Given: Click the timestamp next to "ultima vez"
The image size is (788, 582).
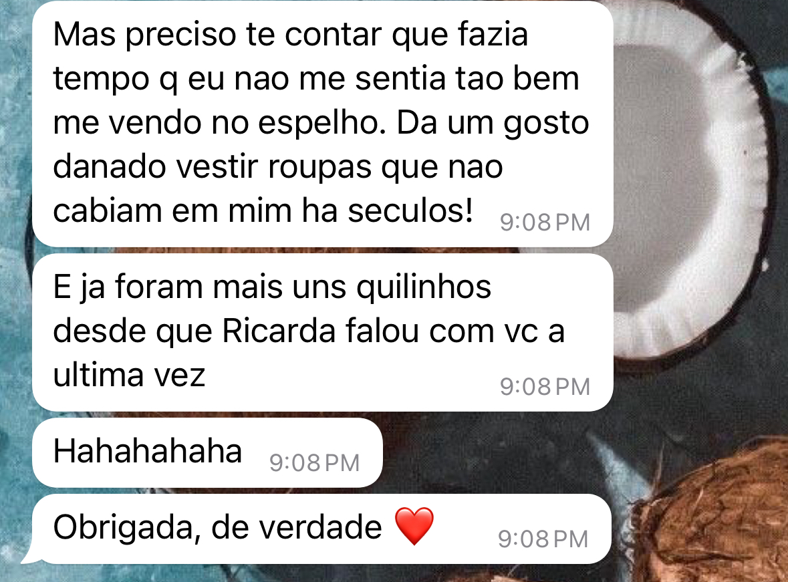Looking at the screenshot, I should 545,387.
